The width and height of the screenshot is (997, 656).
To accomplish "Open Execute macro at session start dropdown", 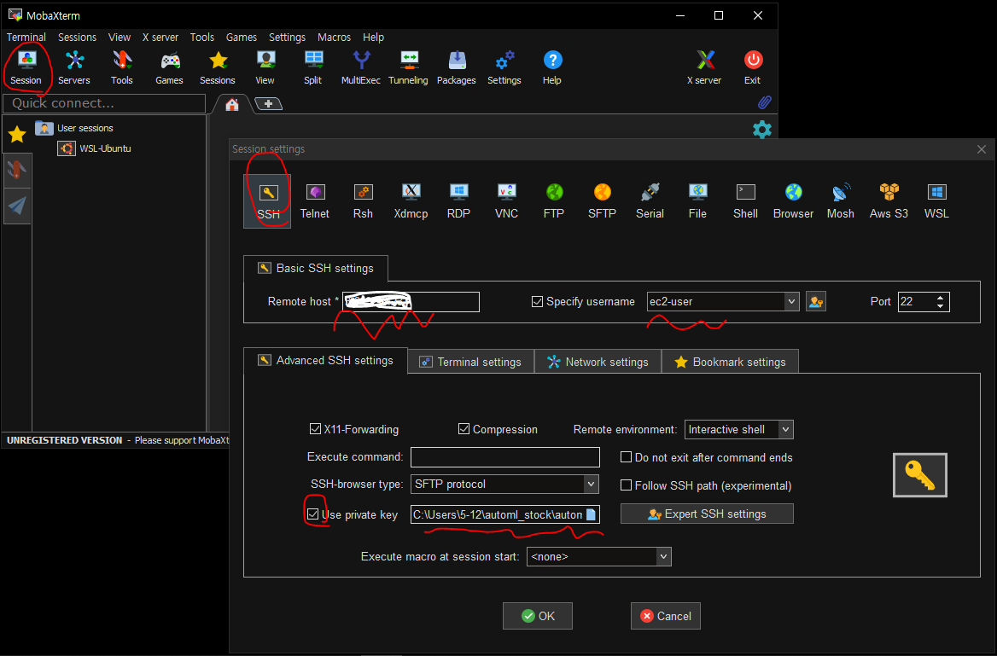I will pos(664,556).
